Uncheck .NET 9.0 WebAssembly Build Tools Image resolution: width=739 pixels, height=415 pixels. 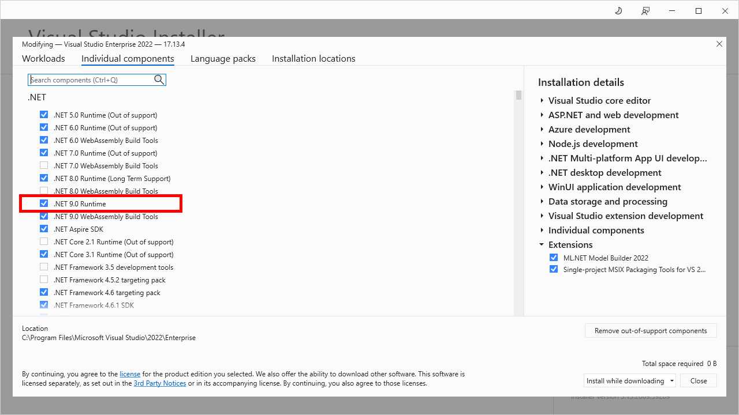pos(44,216)
